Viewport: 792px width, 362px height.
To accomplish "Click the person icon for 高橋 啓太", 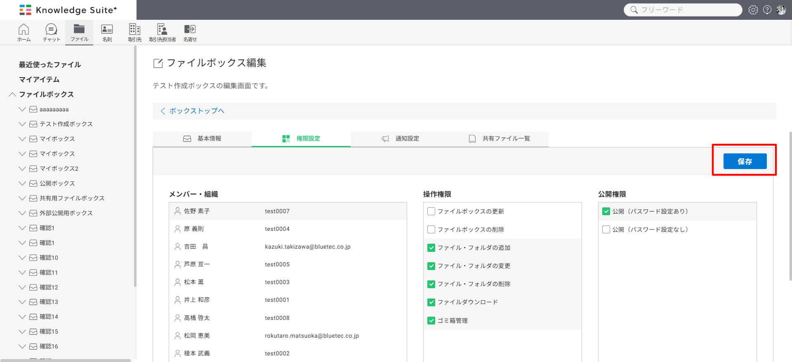I will click(177, 318).
